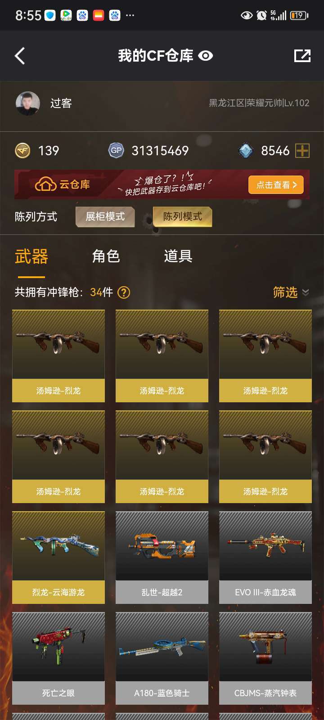Tap the back arrow icon
This screenshot has width=324, height=720.
tap(20, 56)
